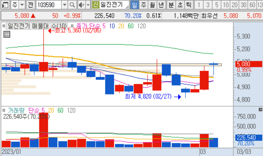Click the tallest red volume bar
This screenshot has height=156, width=263.
[43, 130]
